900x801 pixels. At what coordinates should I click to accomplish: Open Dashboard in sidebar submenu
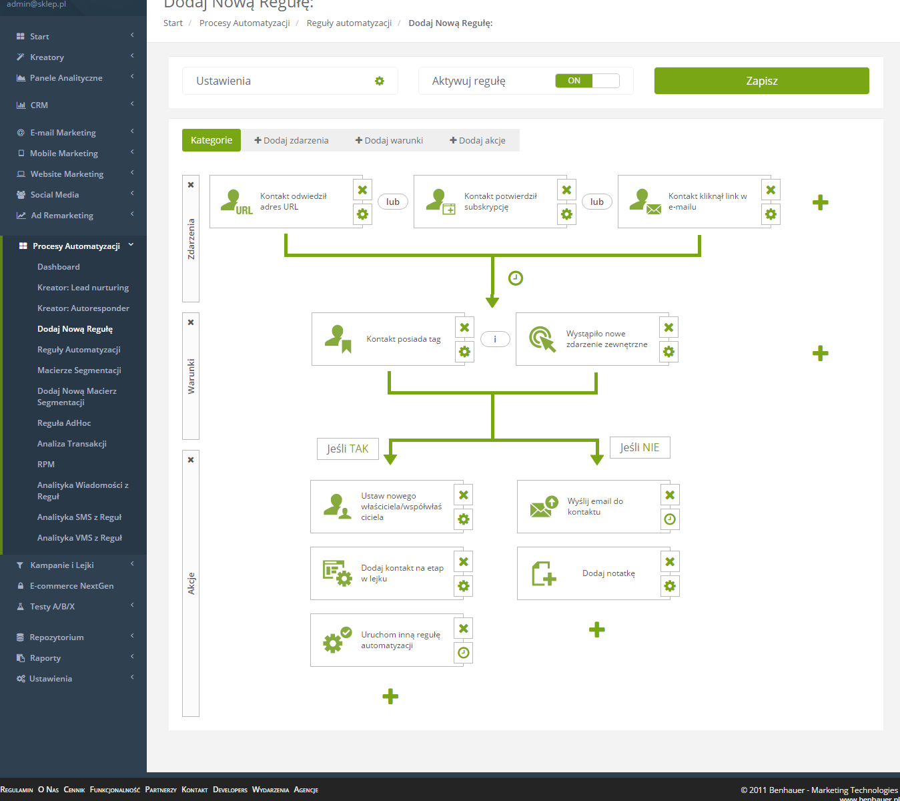point(59,266)
